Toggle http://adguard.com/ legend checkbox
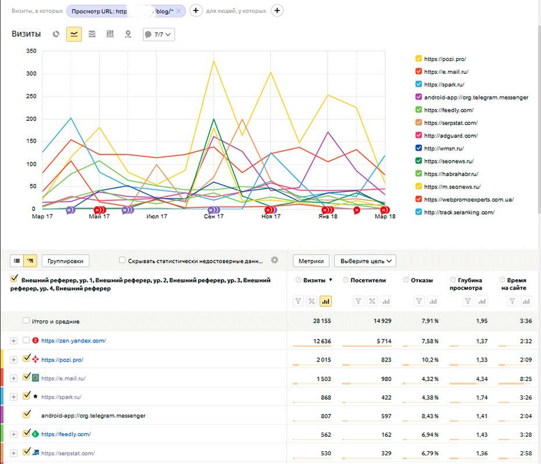This screenshot has width=541, height=464. tap(418, 135)
